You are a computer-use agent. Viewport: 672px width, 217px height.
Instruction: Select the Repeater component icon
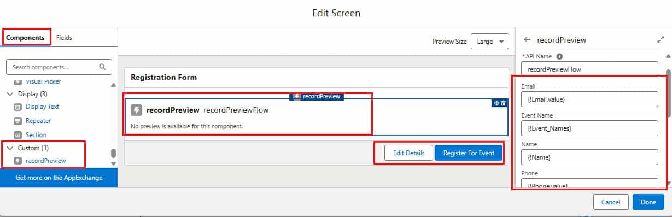(17, 121)
